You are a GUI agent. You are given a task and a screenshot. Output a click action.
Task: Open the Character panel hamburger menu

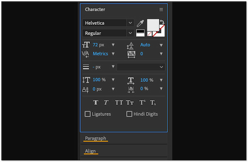[x=161, y=10]
